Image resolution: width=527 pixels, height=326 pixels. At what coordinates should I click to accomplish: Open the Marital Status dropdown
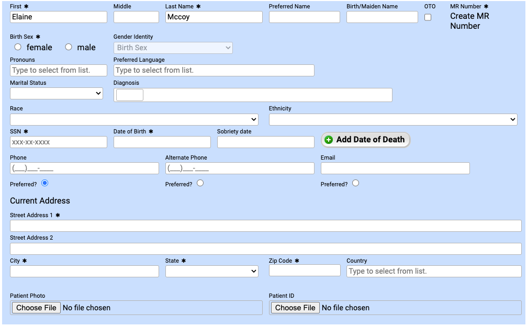coord(56,93)
